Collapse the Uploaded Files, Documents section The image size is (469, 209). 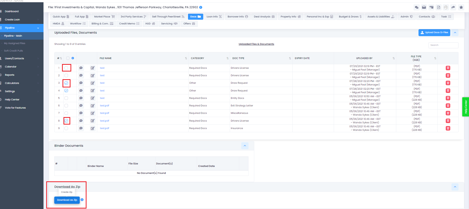pos(455,33)
